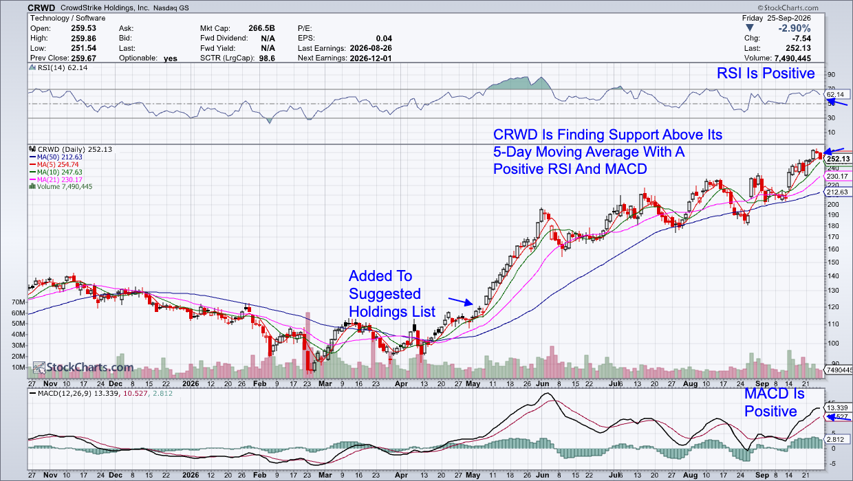The width and height of the screenshot is (853, 481).
Task: Click the 62.14 RSI value tag on axis
Action: [839, 93]
